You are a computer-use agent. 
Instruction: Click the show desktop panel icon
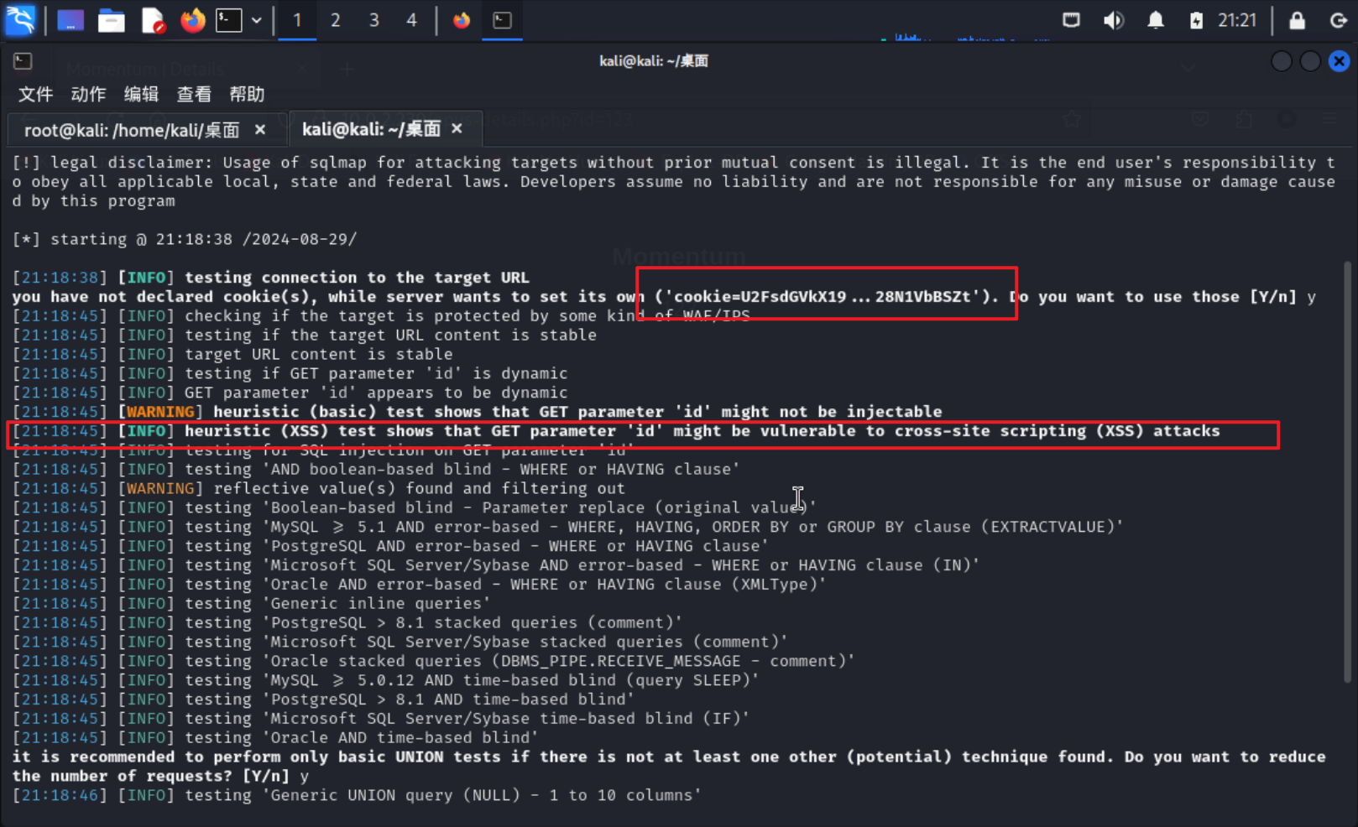point(71,20)
